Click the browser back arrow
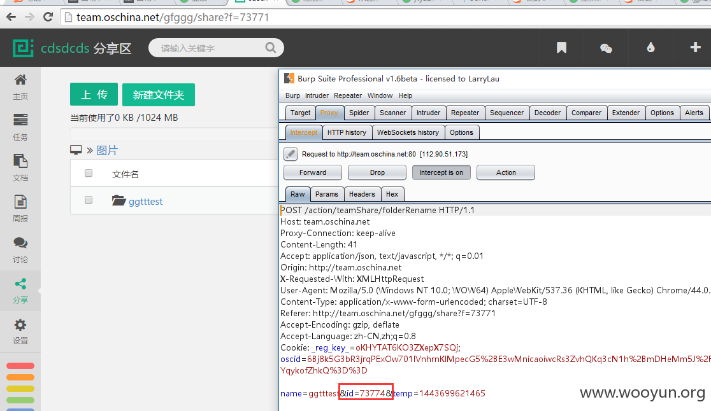The height and width of the screenshot is (411, 711). tap(11, 17)
